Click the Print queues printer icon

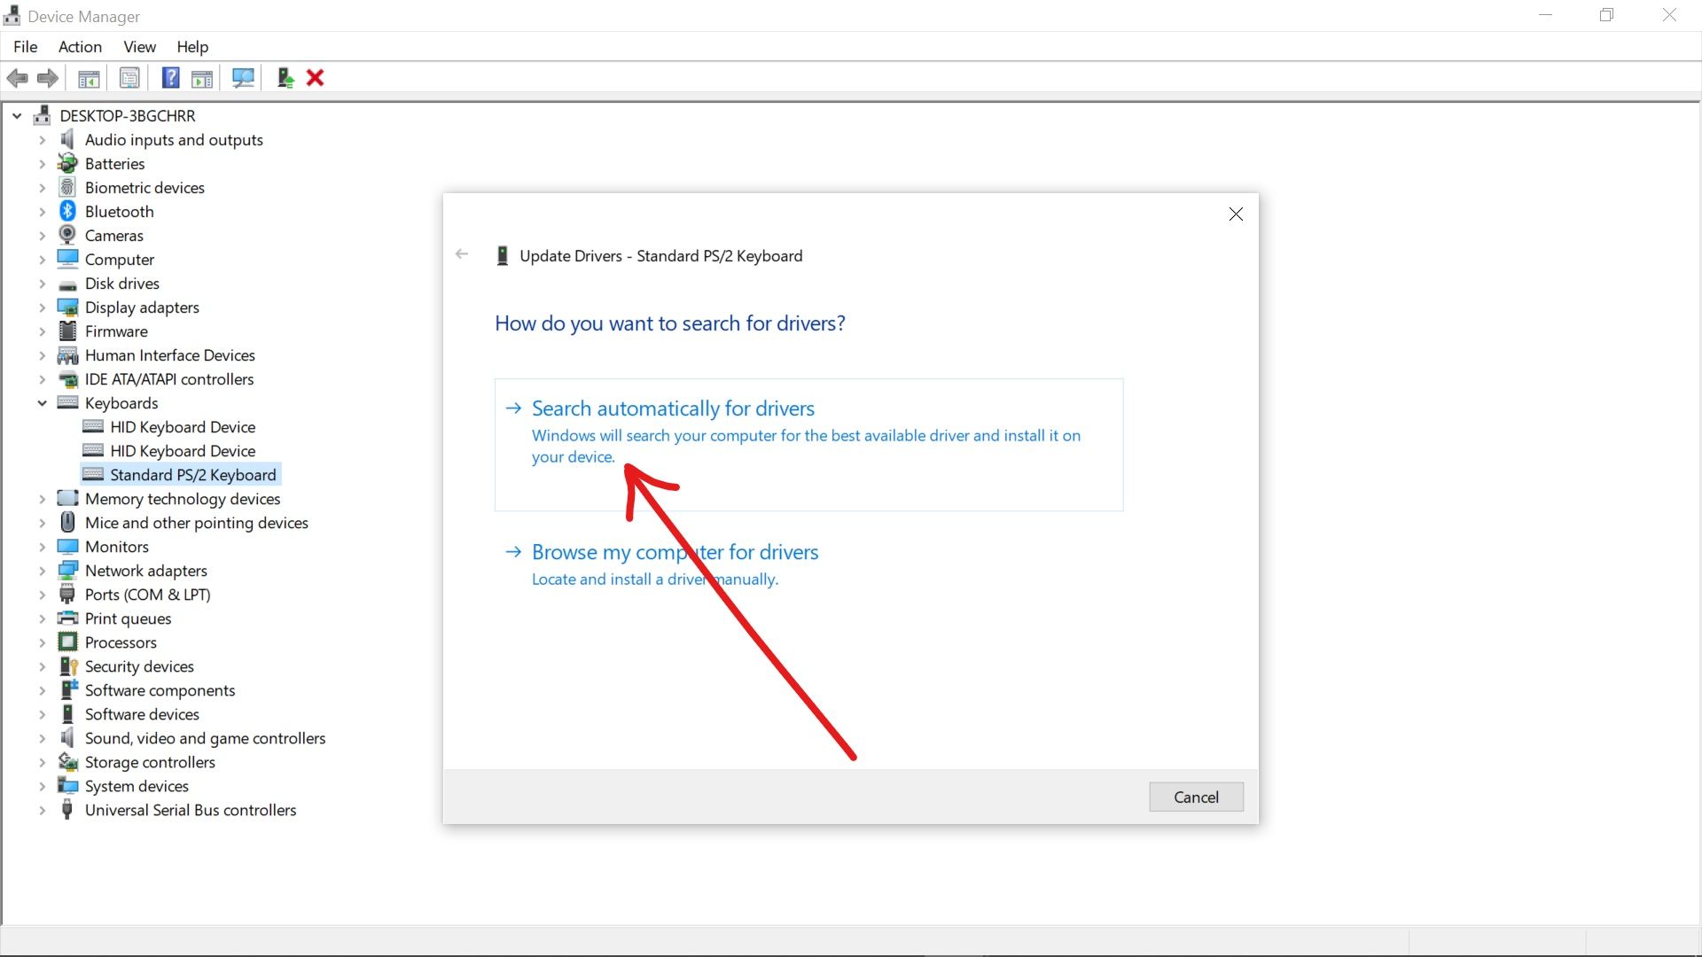click(67, 618)
